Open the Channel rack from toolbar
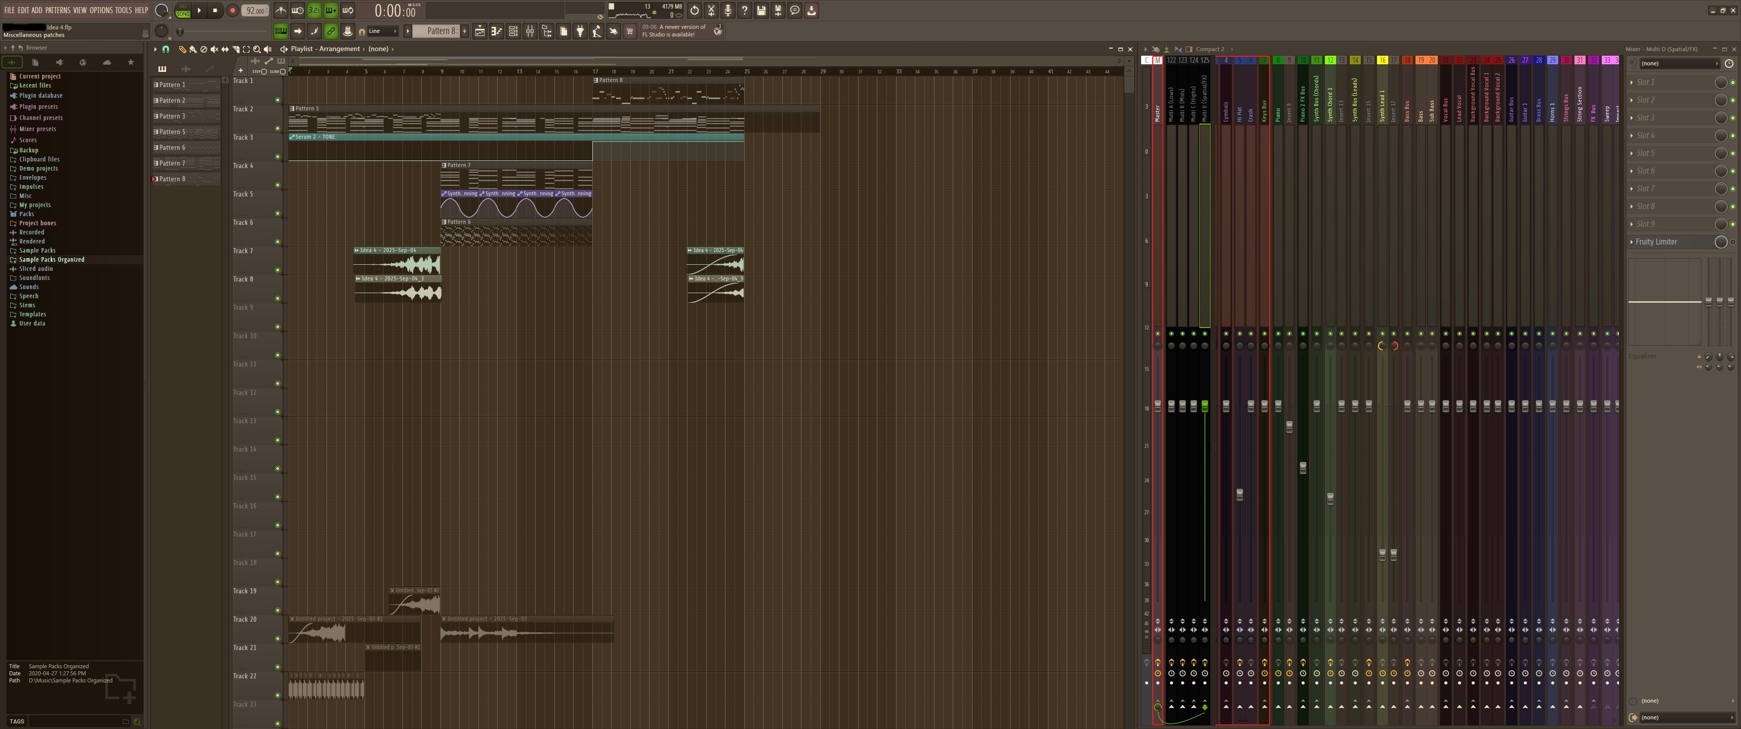 point(513,31)
